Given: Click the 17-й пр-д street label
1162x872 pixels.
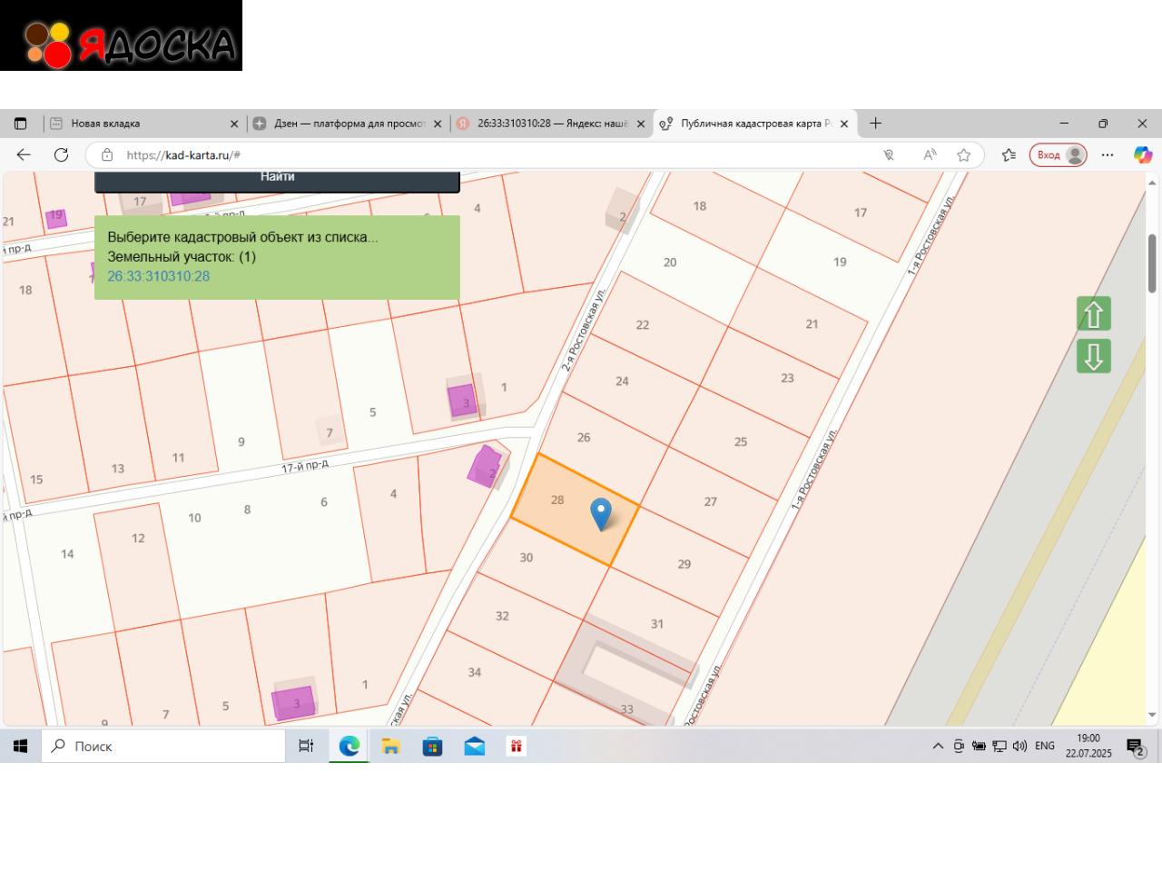Looking at the screenshot, I should click(305, 467).
